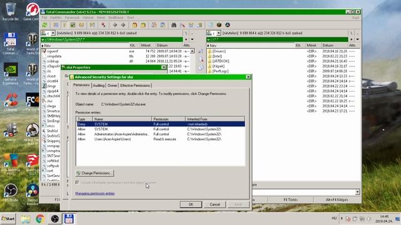This screenshot has height=225, width=401.
Task: Click the floppy Total Commander taskbar button
Action: coord(69,219)
